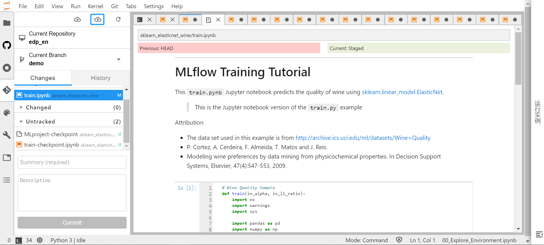Open the Table of Contents sidebar icon

tap(7, 180)
